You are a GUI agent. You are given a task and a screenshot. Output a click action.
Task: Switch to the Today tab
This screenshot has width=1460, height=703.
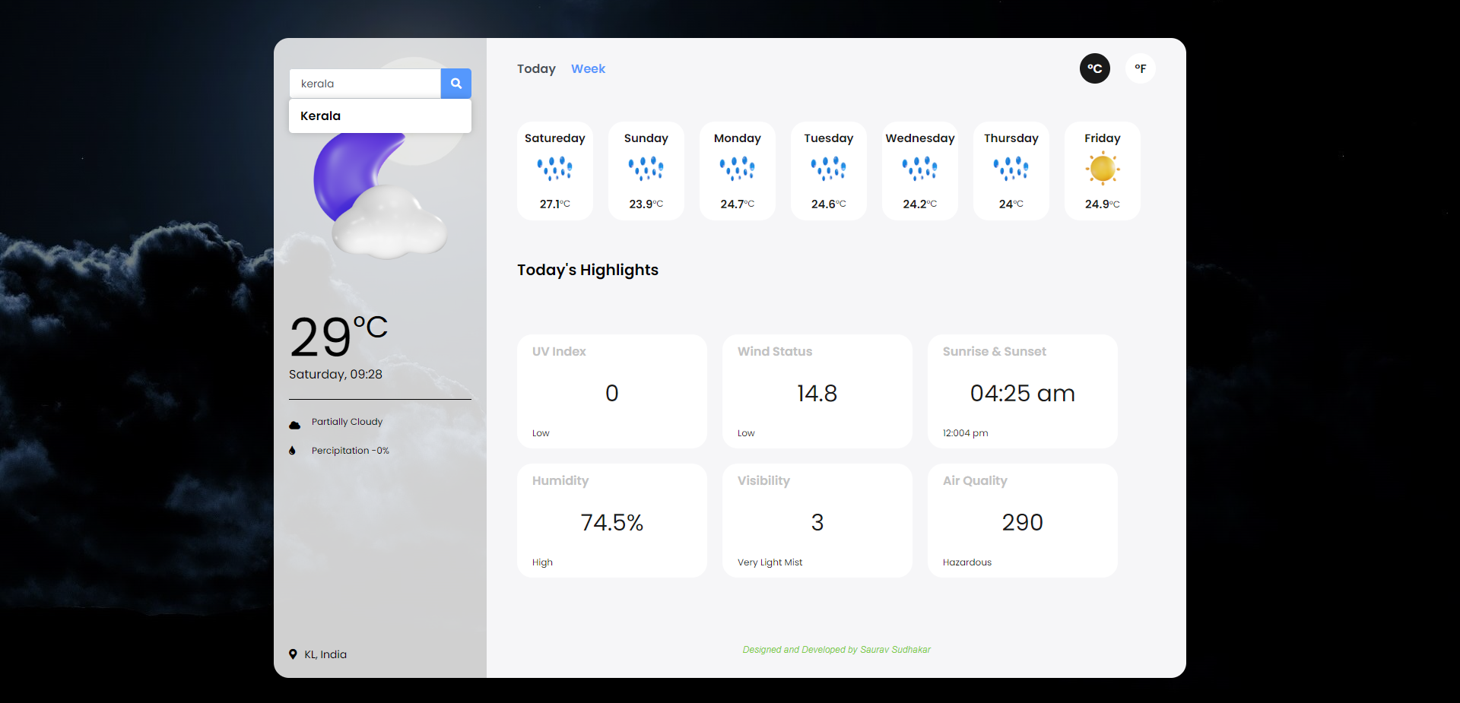536,68
